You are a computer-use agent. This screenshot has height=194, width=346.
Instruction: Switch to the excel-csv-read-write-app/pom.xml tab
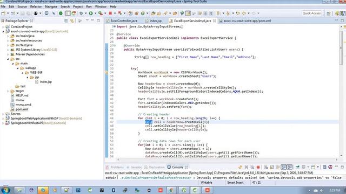(245, 21)
